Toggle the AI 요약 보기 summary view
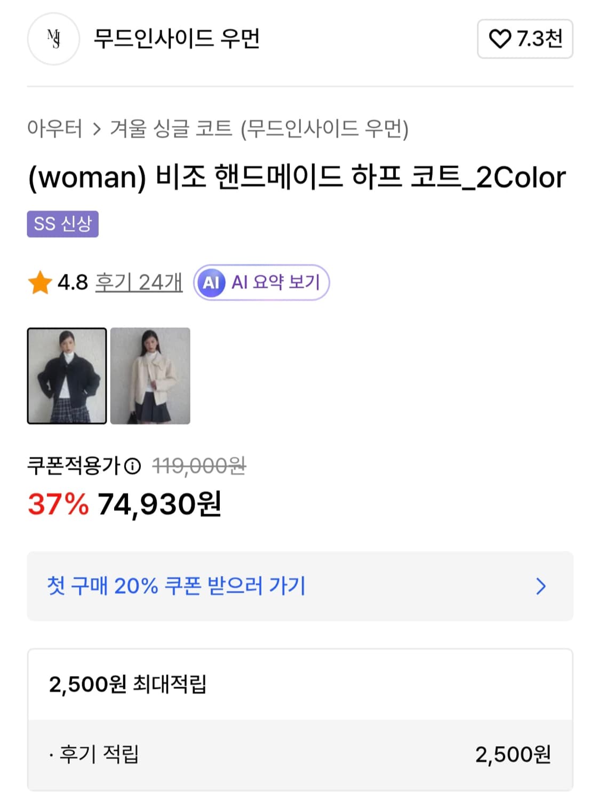 point(261,283)
